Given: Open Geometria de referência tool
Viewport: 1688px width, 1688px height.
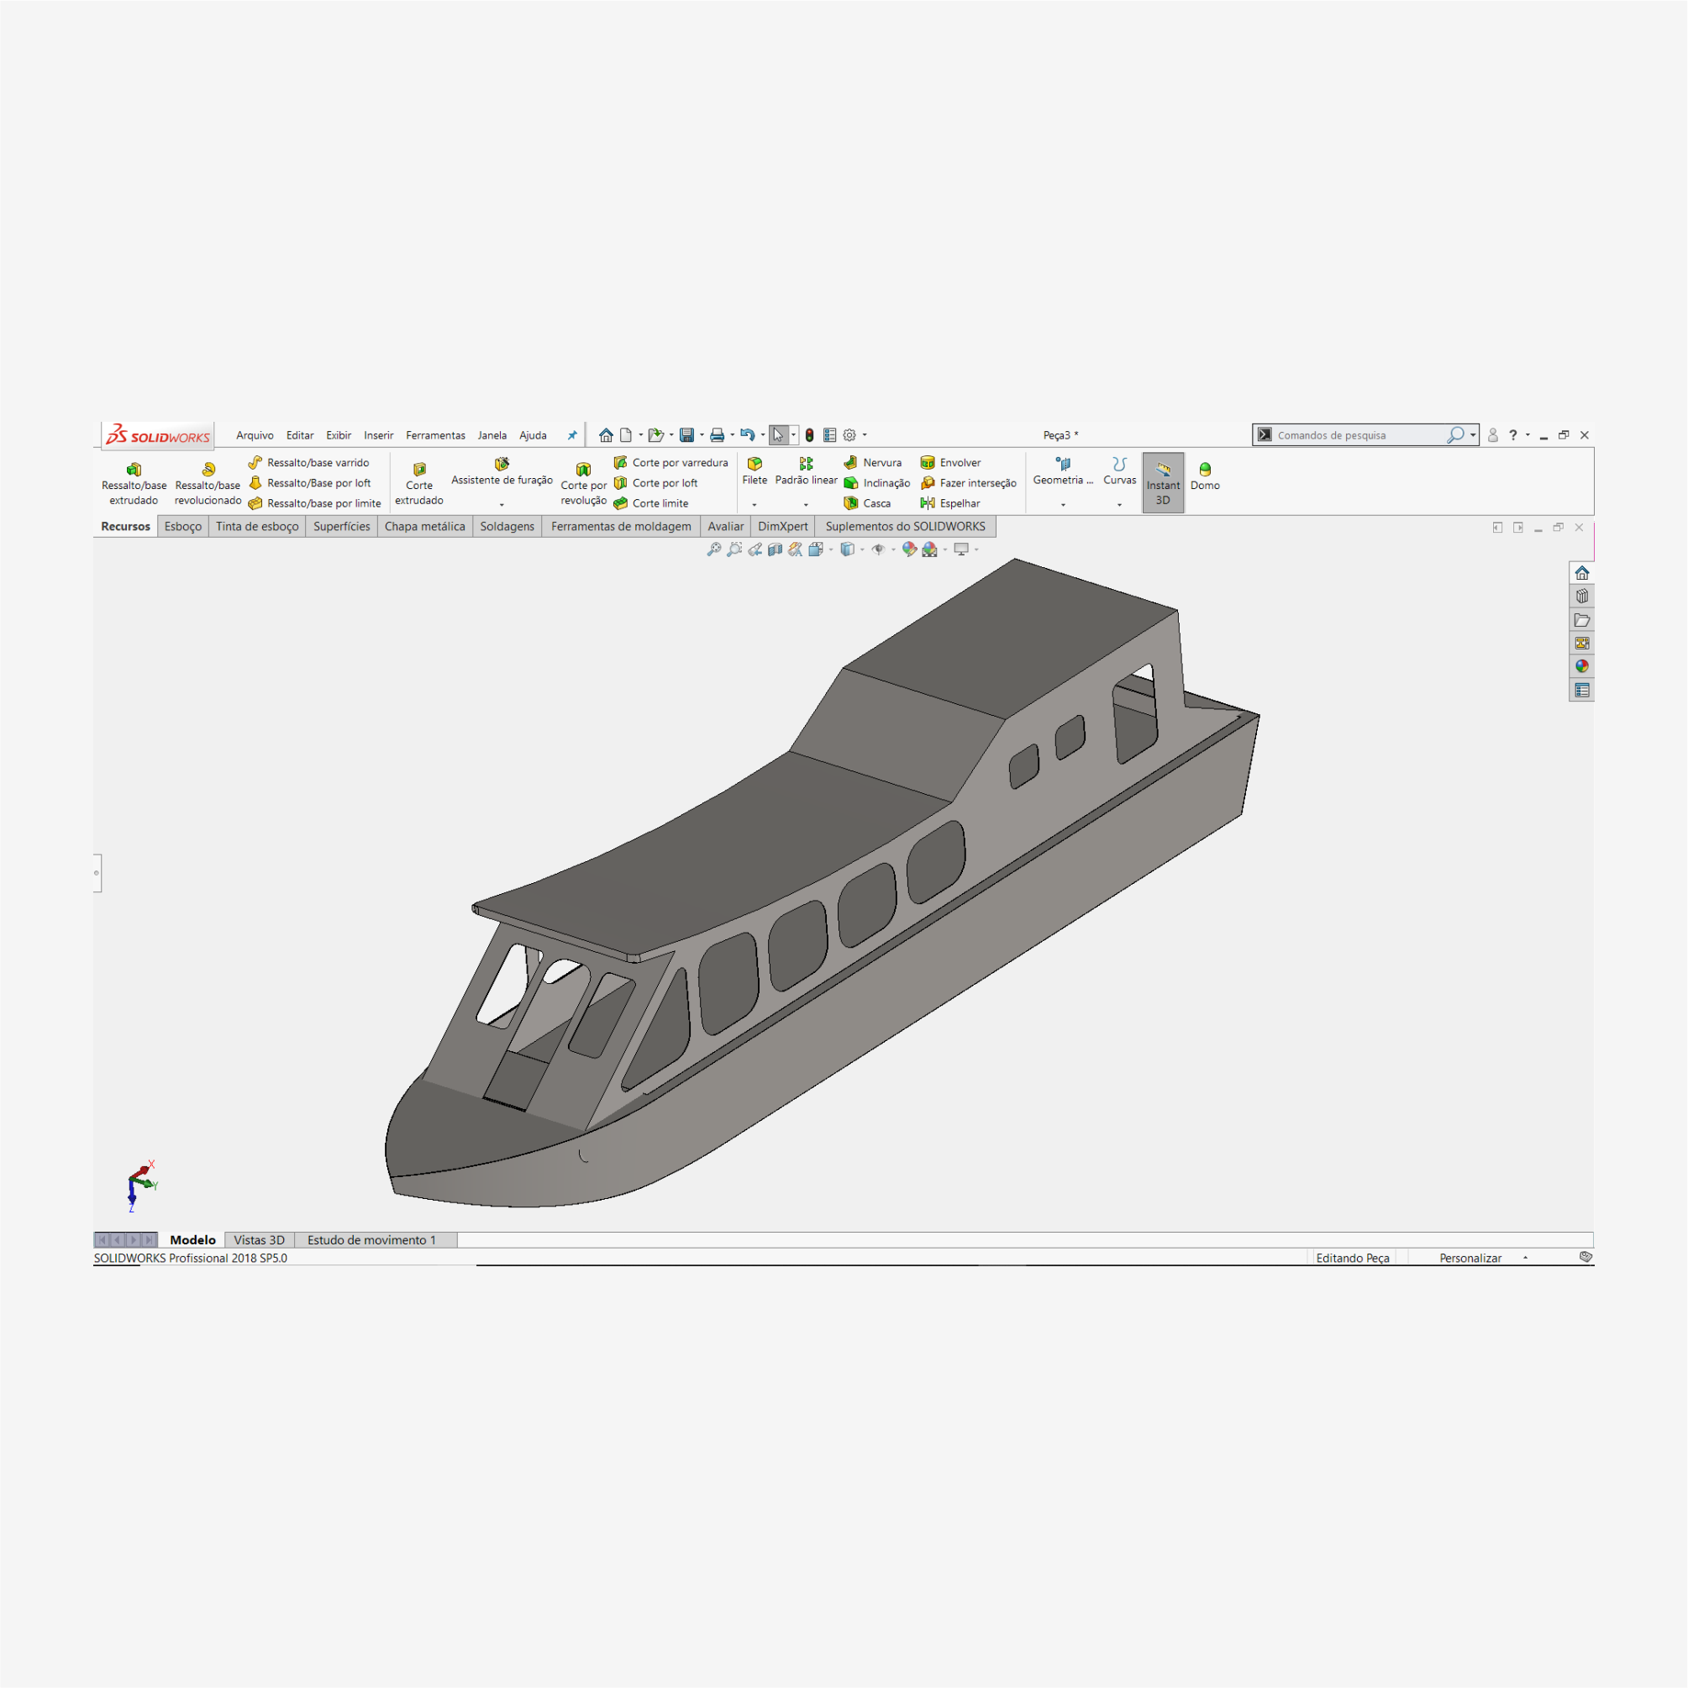Looking at the screenshot, I should (x=1062, y=472).
